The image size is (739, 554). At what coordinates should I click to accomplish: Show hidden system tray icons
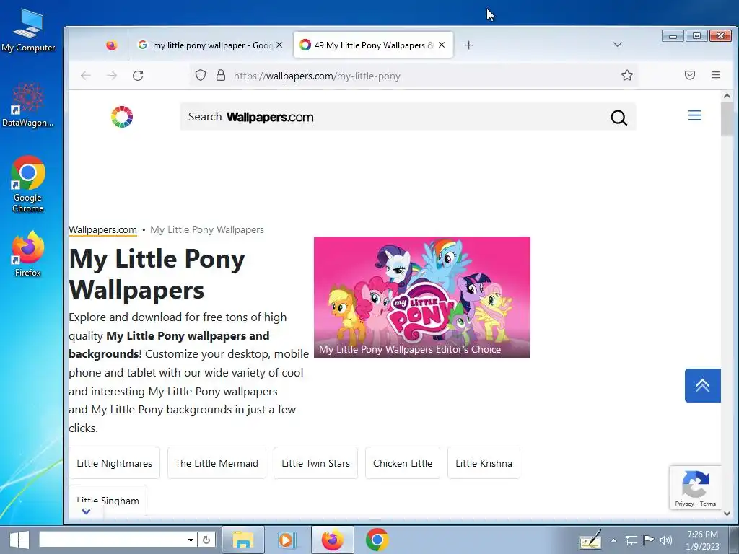[x=613, y=540]
